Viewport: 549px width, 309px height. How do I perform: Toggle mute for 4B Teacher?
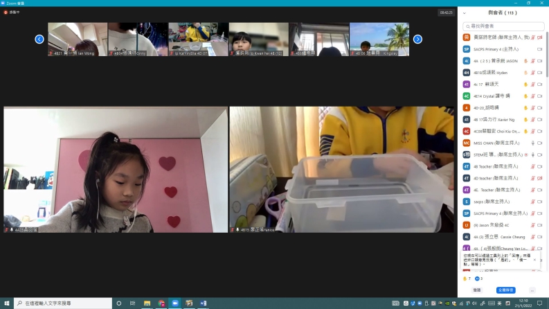[532, 166]
